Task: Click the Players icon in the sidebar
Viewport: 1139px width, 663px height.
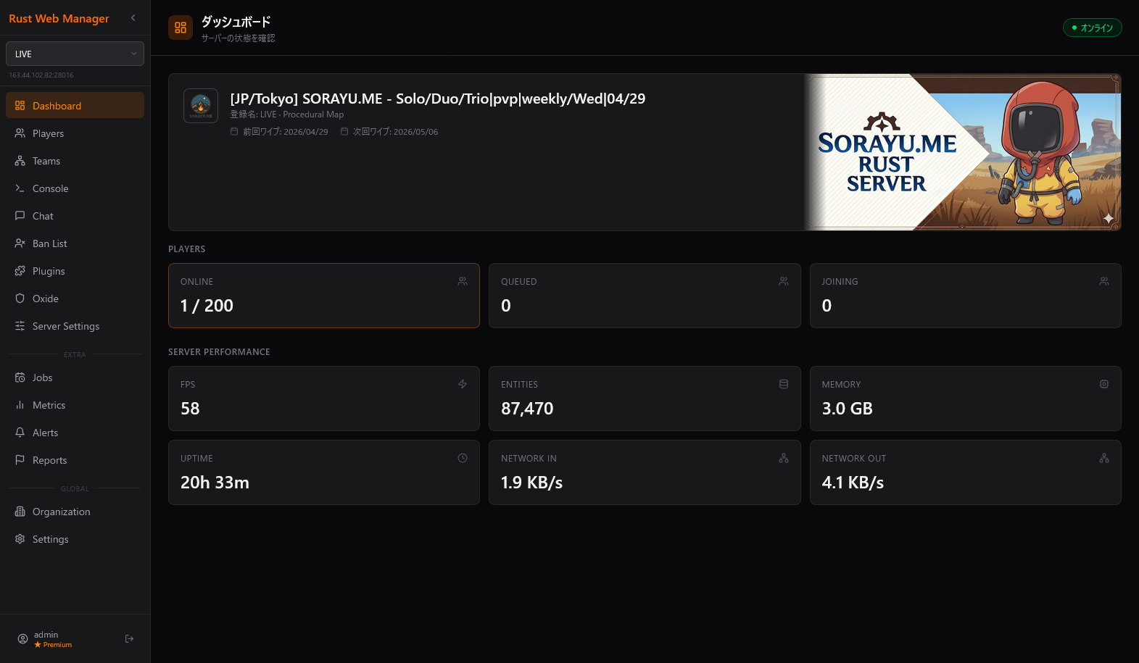Action: 20,133
